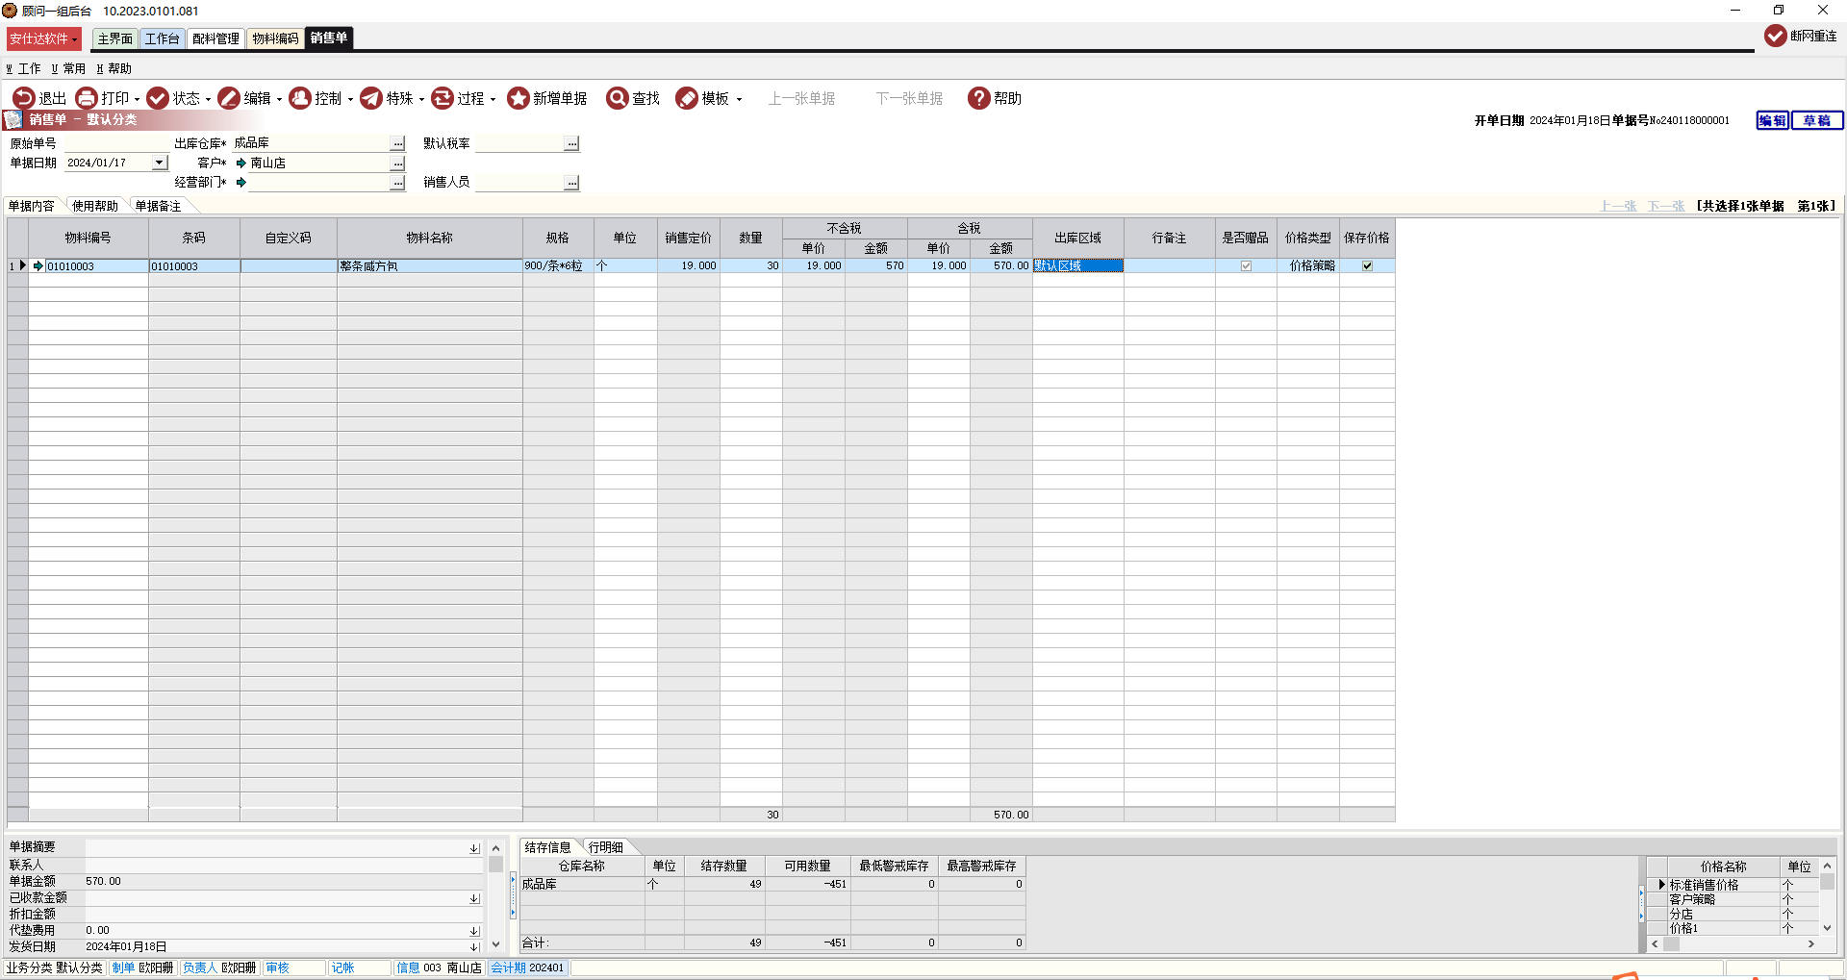Toggle the 保存价格 checkbox in row 1
Screen dimensions: 1847x980
point(1367,266)
